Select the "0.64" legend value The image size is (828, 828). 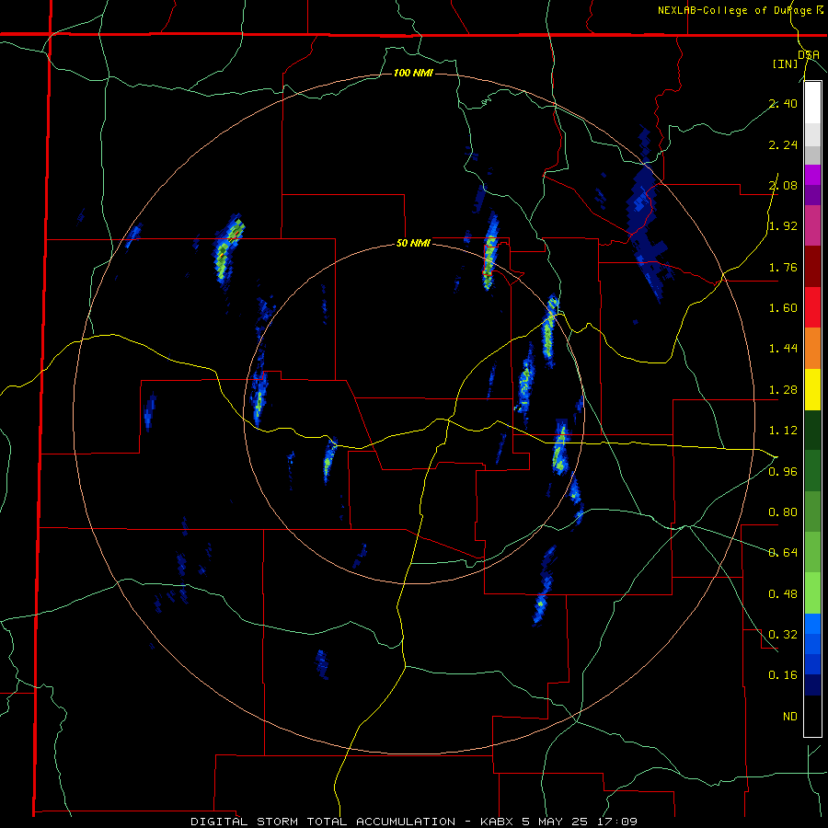coord(783,553)
